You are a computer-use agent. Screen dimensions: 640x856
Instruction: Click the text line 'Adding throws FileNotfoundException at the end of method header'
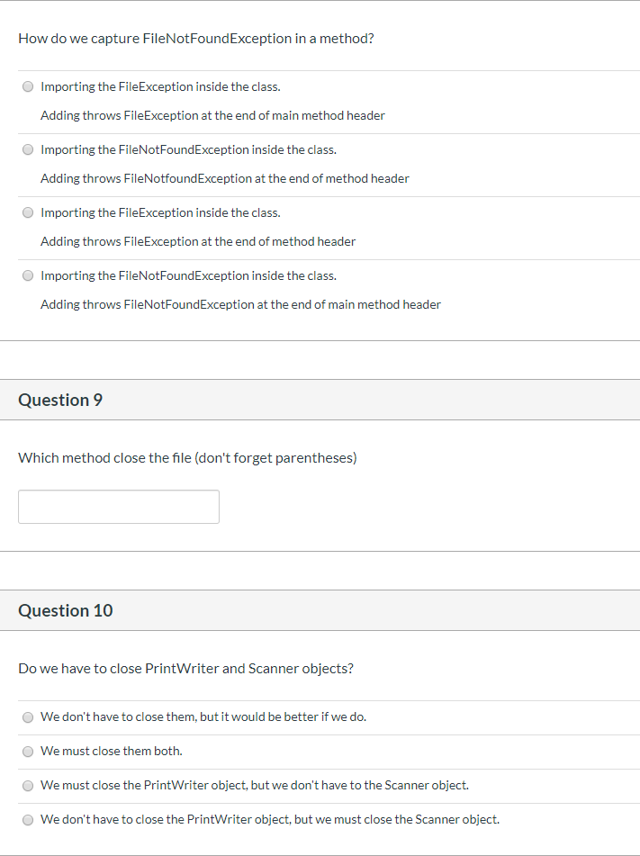[224, 178]
